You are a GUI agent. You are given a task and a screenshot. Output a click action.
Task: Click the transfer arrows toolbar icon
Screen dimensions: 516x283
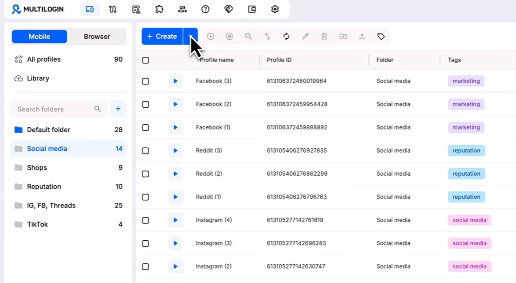267,37
